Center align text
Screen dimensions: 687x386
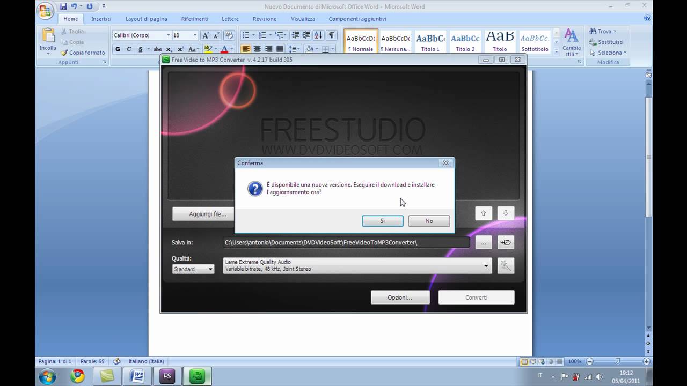click(257, 49)
